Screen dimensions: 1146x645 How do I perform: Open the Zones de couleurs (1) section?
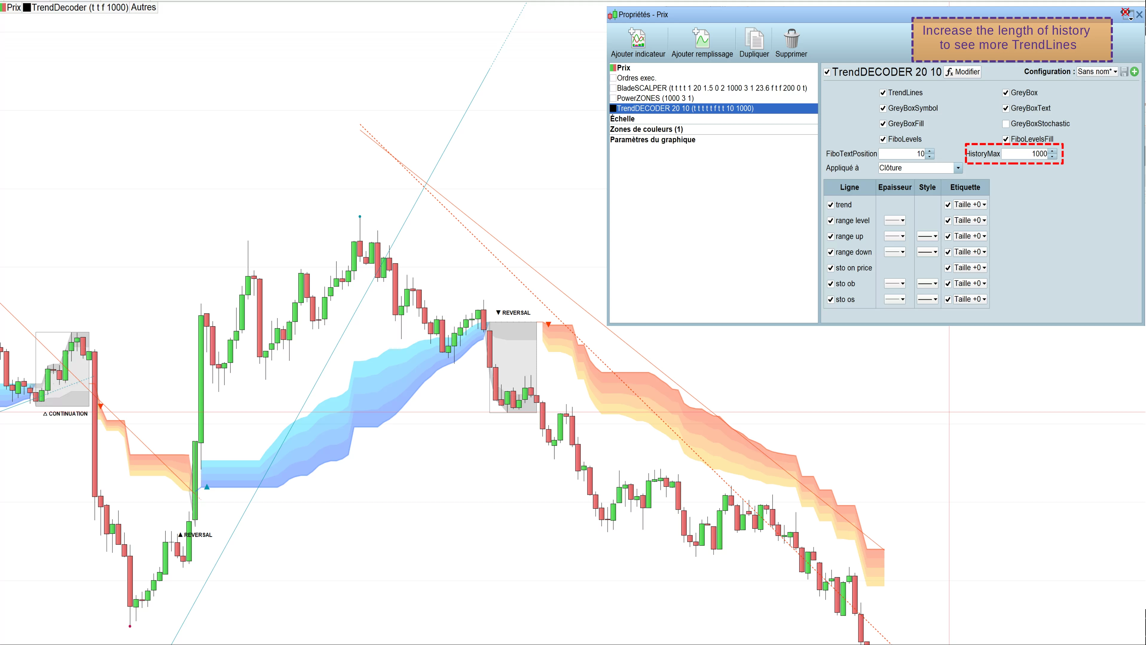[713, 129]
